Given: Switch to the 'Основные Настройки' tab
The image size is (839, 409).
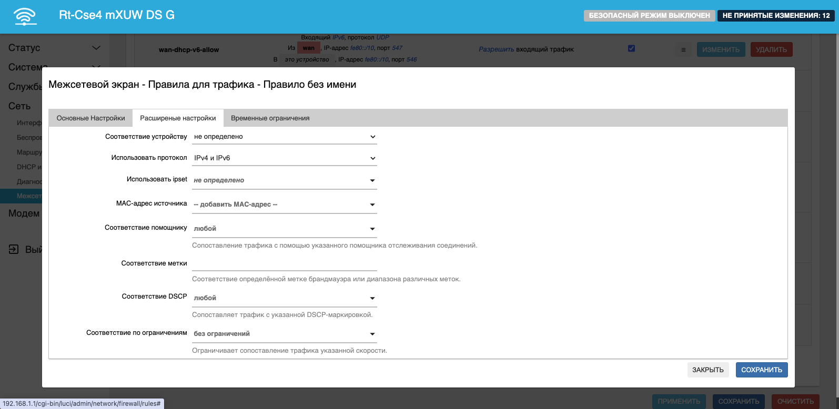Looking at the screenshot, I should pos(90,118).
